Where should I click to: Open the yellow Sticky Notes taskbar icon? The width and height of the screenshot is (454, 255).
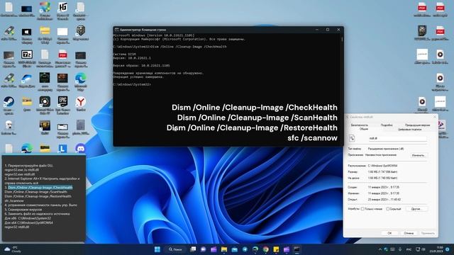point(276,249)
